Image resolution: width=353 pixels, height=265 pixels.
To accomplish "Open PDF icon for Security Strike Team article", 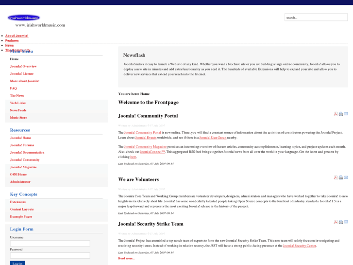I will coord(336,222).
